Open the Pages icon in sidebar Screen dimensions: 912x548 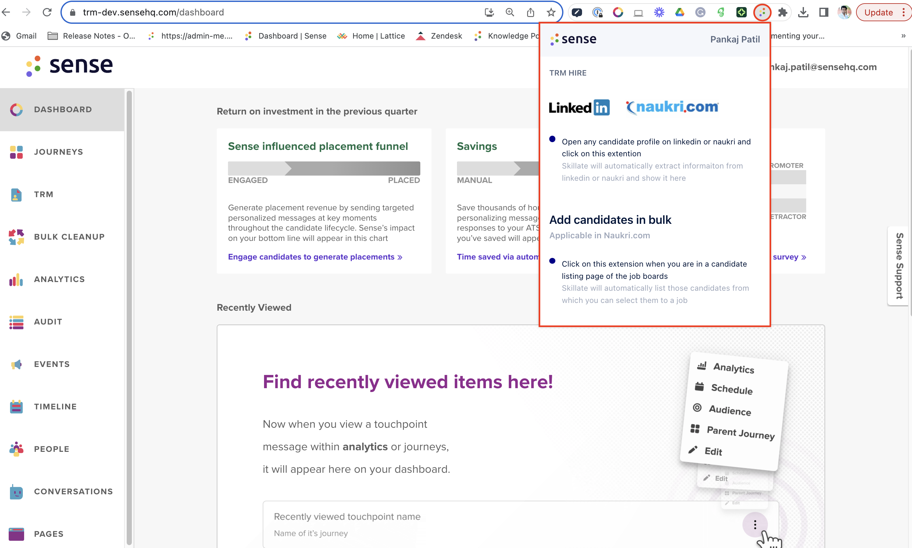[x=16, y=534]
